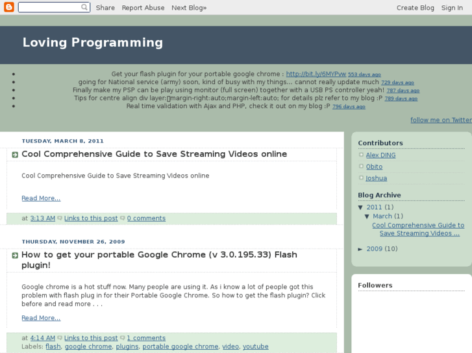Open the Share navbar item

105,8
